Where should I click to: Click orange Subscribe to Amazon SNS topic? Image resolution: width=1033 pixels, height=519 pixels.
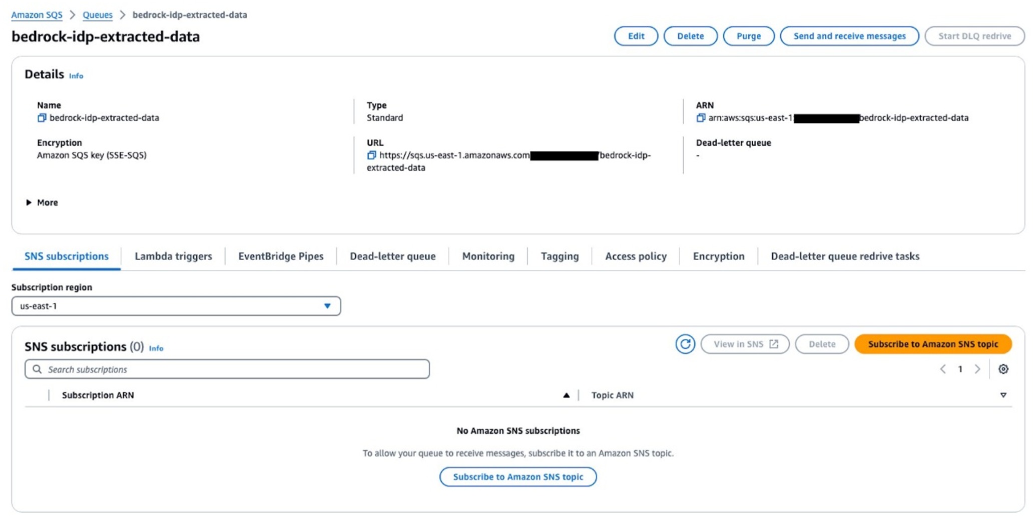point(933,344)
